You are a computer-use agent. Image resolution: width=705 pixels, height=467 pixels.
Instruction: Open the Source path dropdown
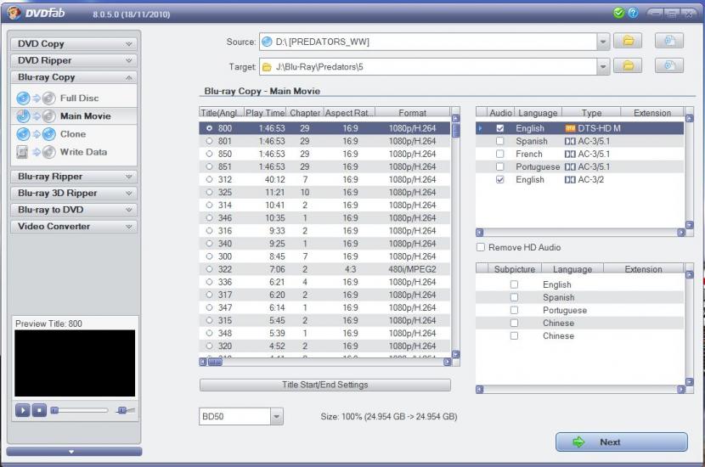(x=603, y=42)
